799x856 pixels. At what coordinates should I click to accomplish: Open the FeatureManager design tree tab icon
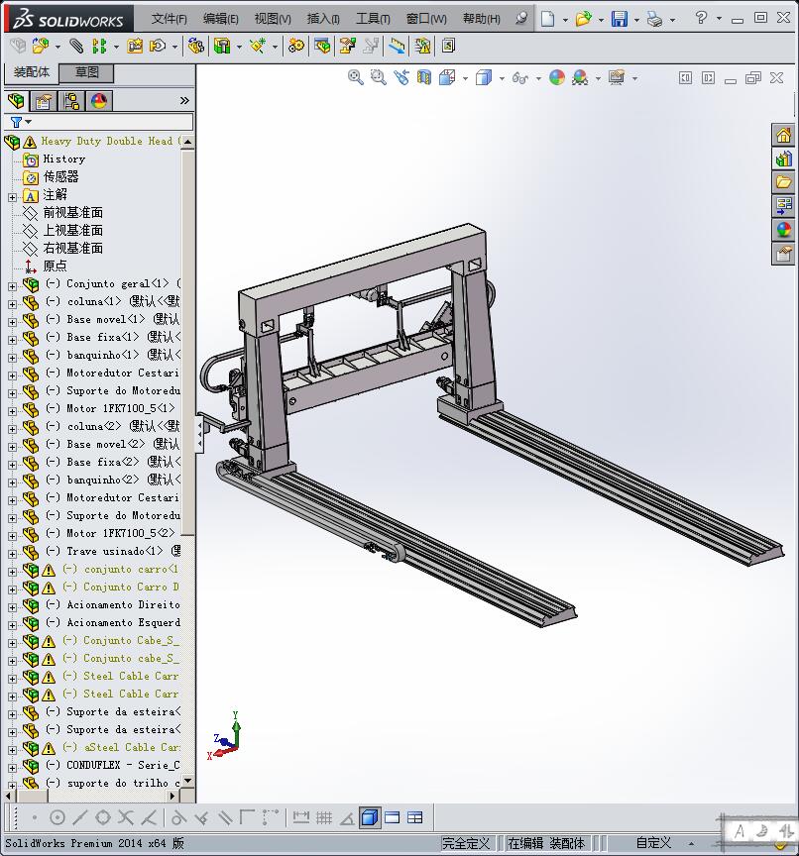pyautogui.click(x=16, y=101)
